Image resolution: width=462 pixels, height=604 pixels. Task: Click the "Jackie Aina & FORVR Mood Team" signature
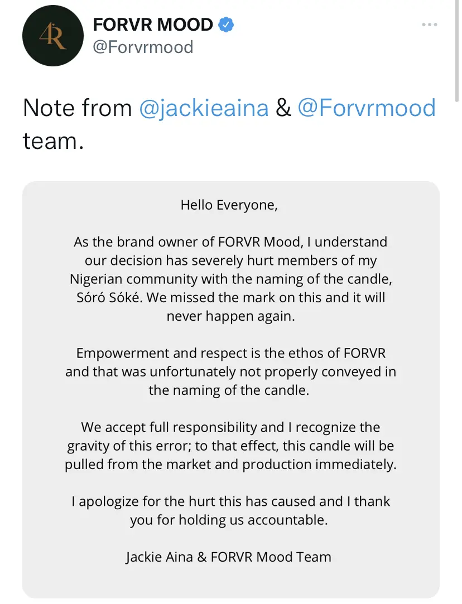tap(228, 557)
